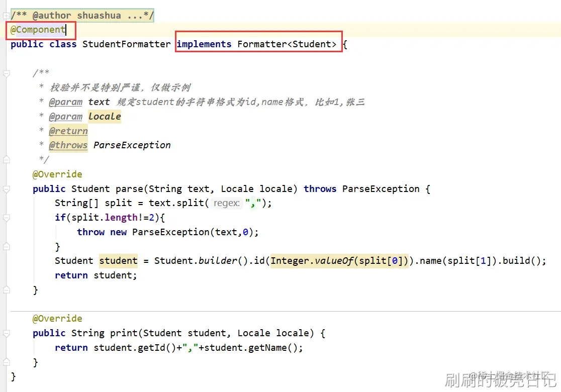561x392 pixels.
Task: Collapse the print method body
Action: click(x=6, y=333)
